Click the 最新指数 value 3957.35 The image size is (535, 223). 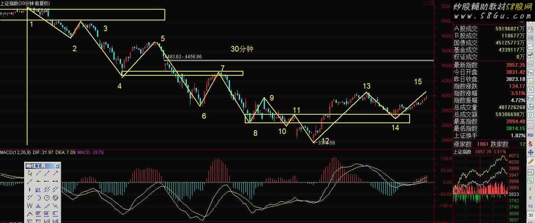515,65
